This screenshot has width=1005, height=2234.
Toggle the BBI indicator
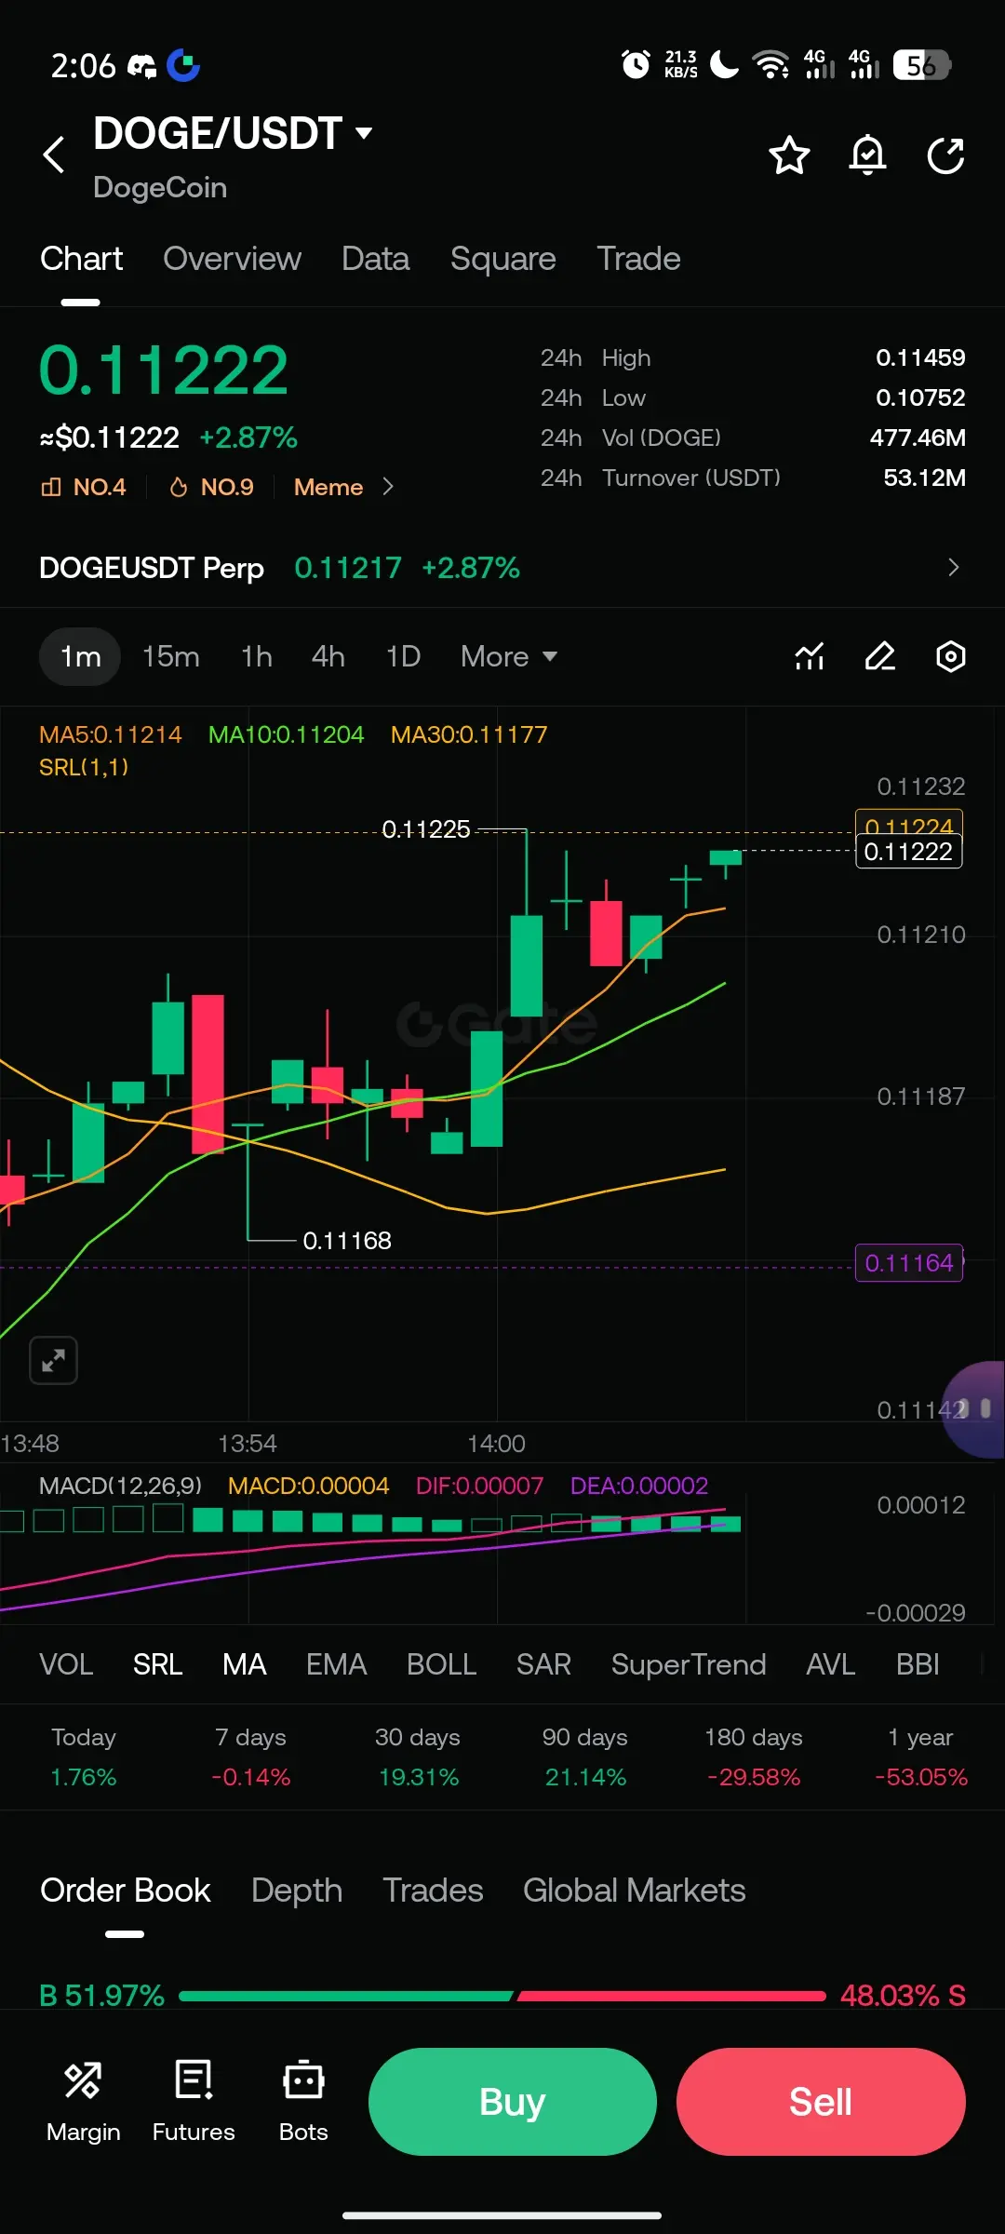pos(918,1664)
